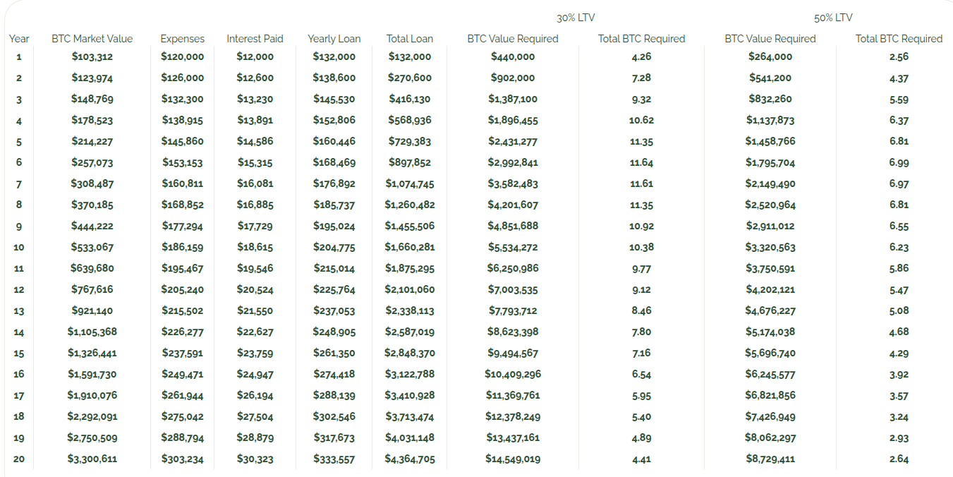The height and width of the screenshot is (477, 953).
Task: Click the year 10 row number
Action: tap(19, 248)
